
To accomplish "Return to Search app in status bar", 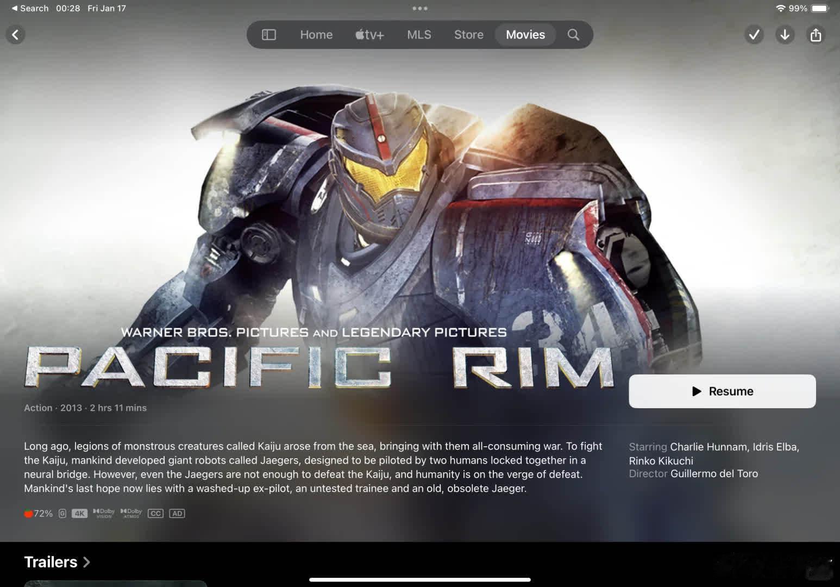I will click(30, 8).
